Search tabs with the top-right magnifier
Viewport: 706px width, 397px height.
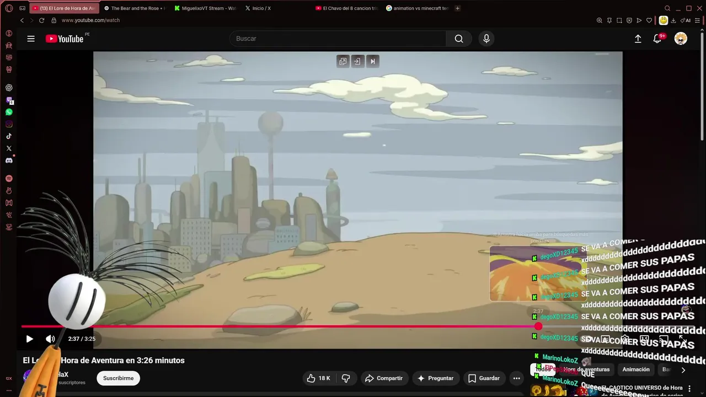pyautogui.click(x=667, y=8)
